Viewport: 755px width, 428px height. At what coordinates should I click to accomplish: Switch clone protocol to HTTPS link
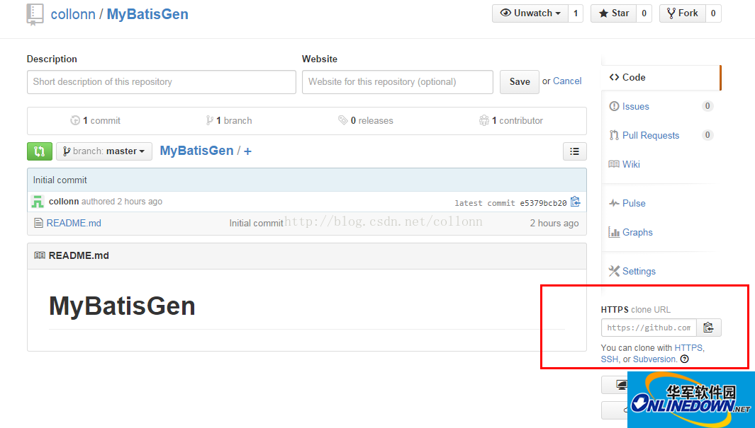688,348
